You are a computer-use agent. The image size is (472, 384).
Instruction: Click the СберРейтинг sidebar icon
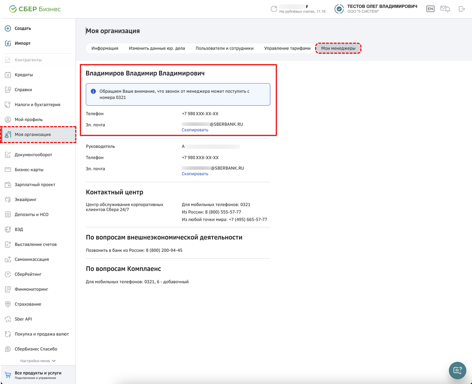pyautogui.click(x=8, y=274)
